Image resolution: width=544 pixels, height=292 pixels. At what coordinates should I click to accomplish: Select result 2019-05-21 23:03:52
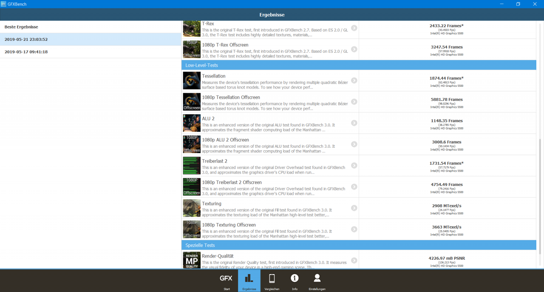(91, 39)
